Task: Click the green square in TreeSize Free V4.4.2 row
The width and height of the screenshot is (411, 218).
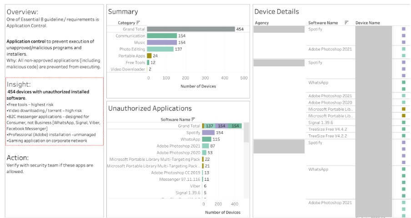Action: tap(404, 129)
